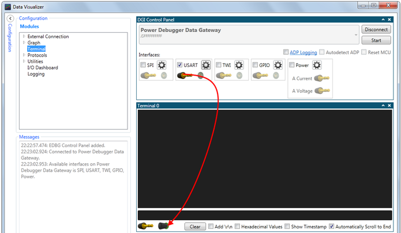Toggle the Autodetect ADP checkbox
The width and height of the screenshot is (401, 233).
(322, 52)
